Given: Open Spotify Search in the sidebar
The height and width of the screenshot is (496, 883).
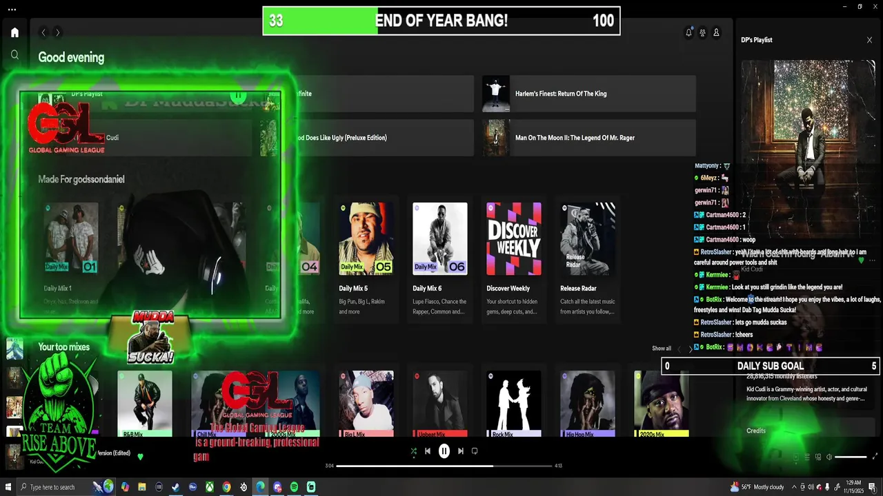Looking at the screenshot, I should (x=14, y=54).
